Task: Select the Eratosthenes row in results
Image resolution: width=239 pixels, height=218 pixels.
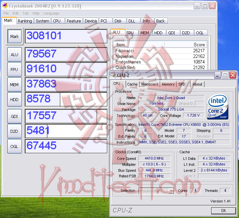Action: [160, 62]
